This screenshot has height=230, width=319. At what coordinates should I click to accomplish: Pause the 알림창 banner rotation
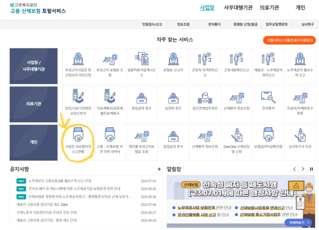[312, 169]
